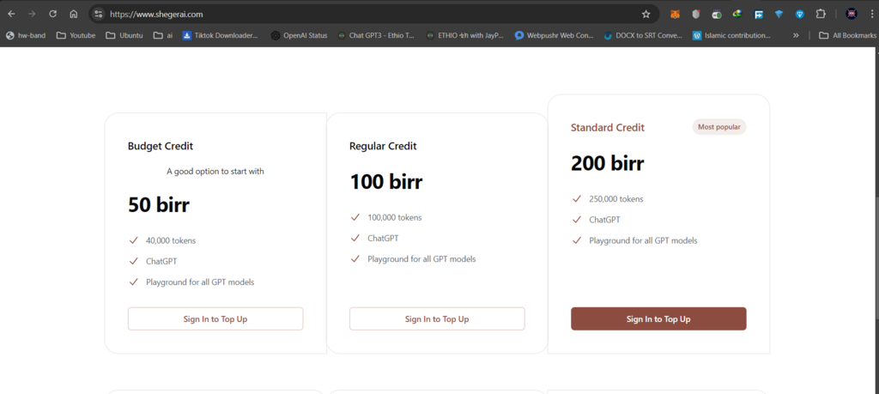The width and height of the screenshot is (879, 394).
Task: Sign In to Top Up Budget Credit
Action: click(x=215, y=318)
